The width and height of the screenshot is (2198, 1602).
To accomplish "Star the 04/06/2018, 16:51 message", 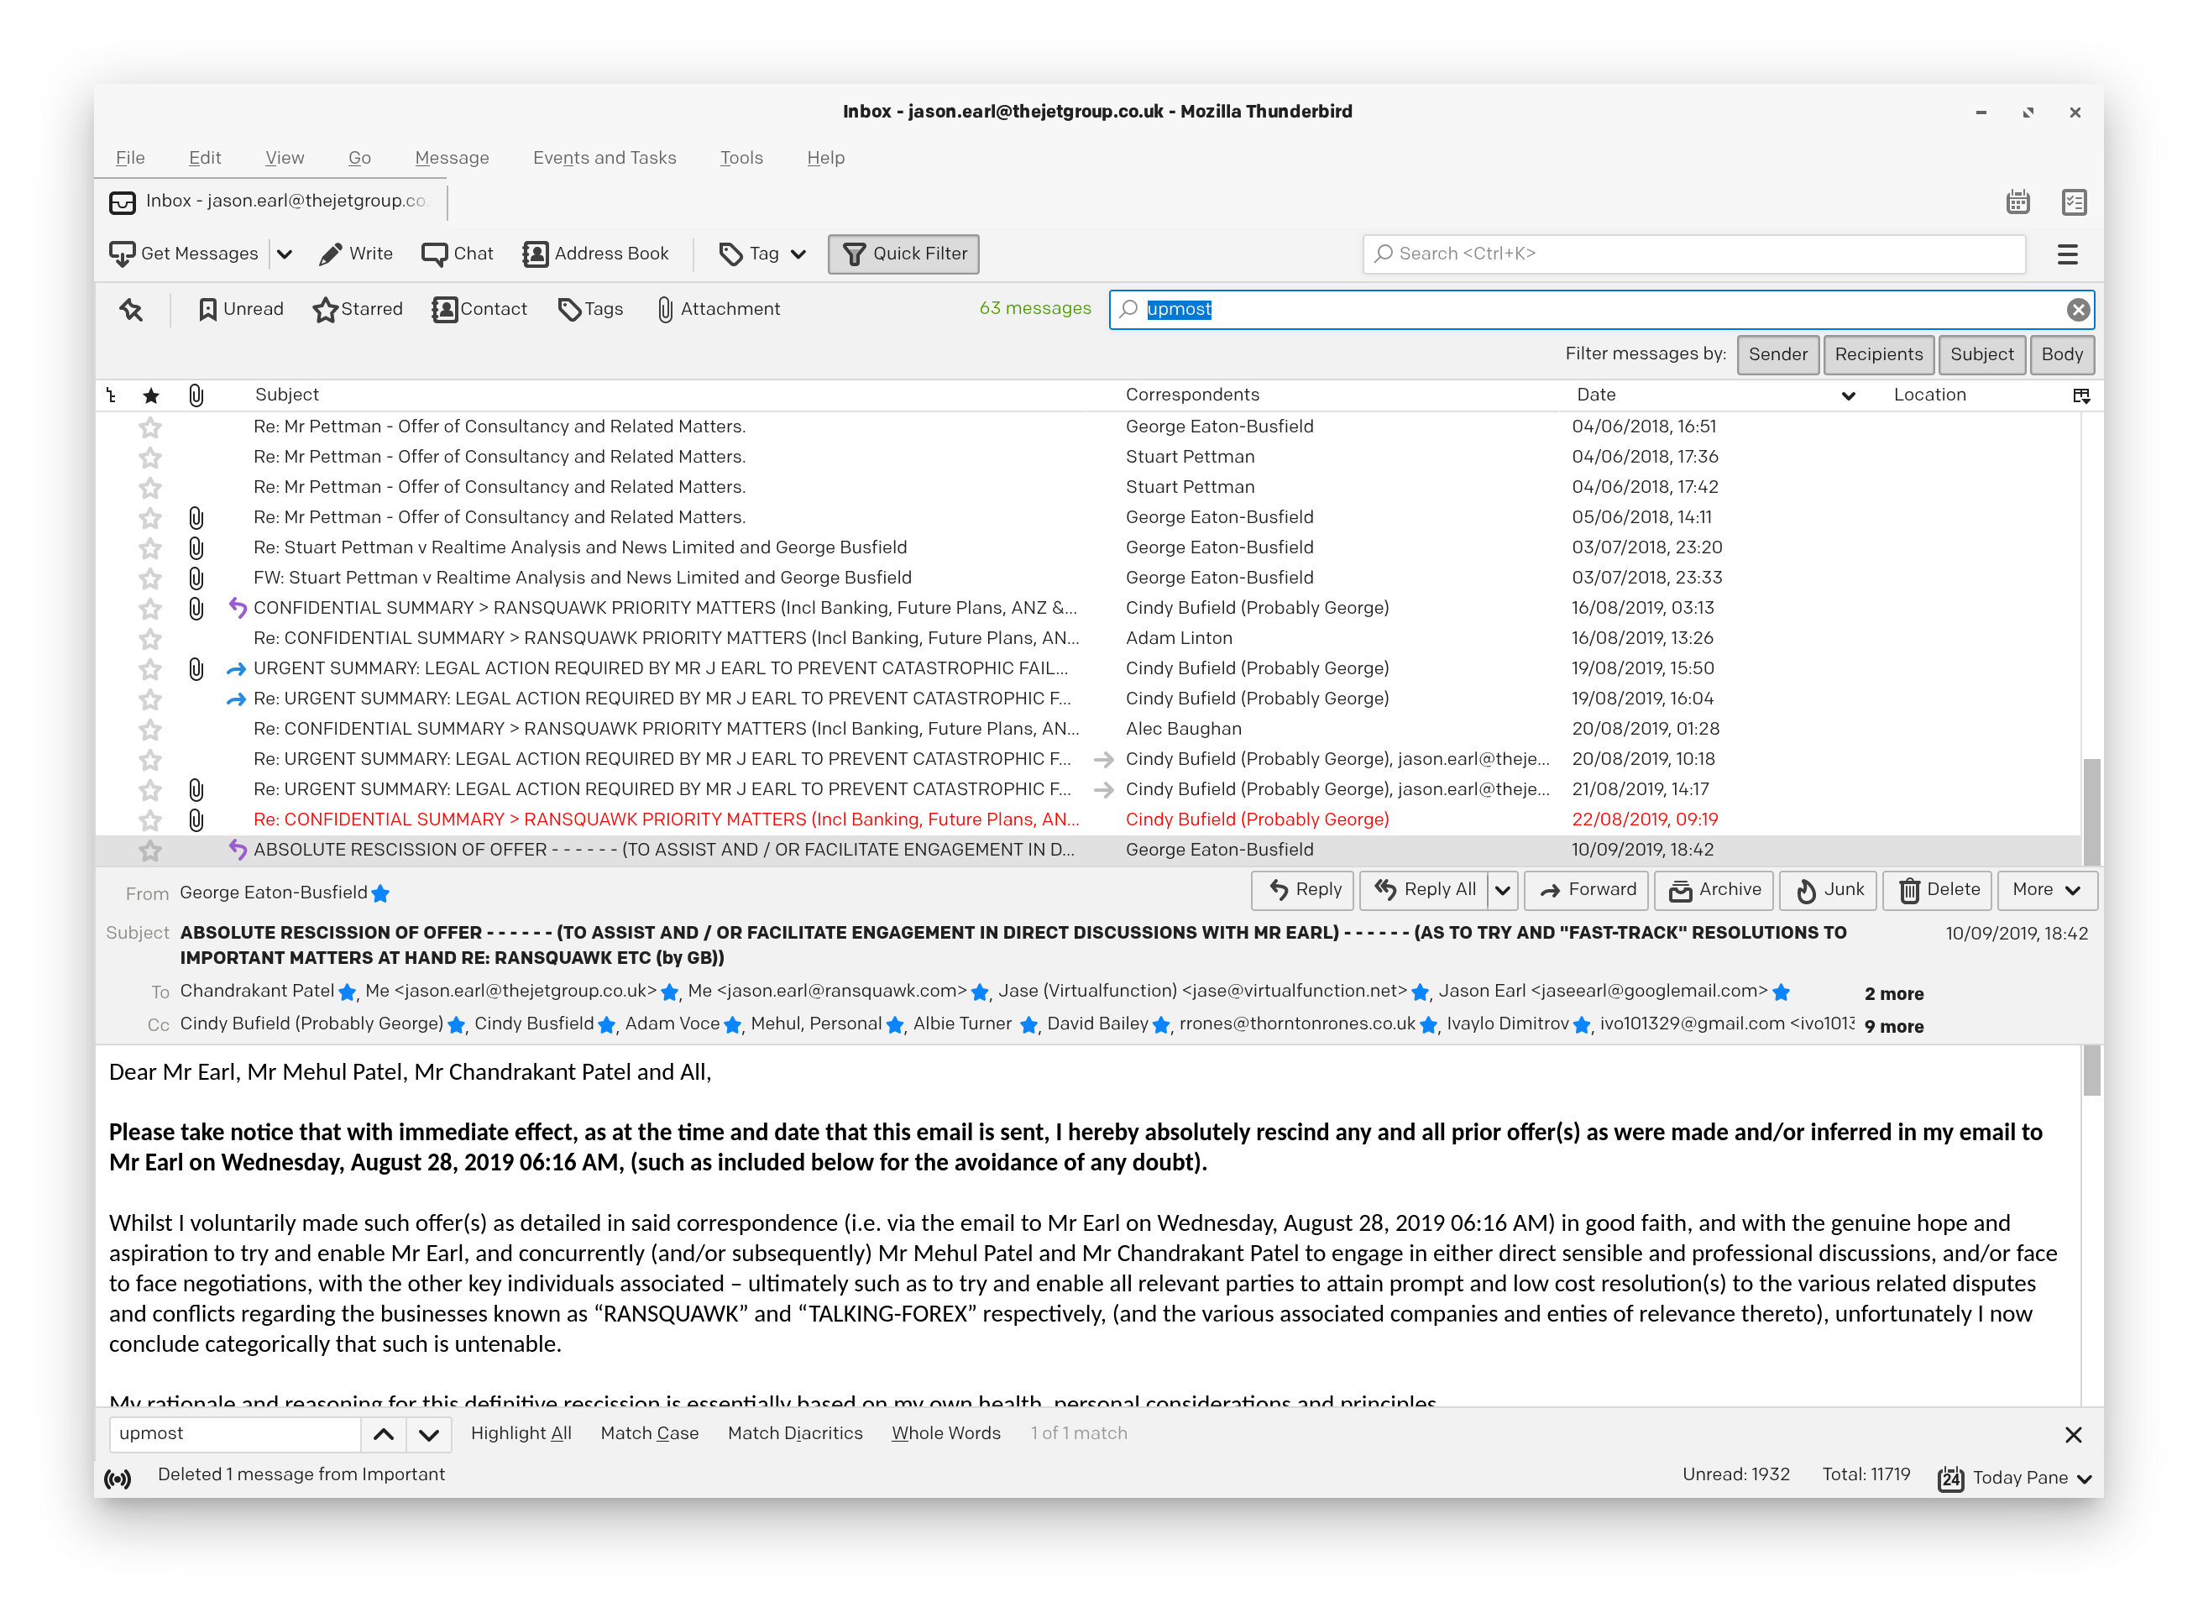I will (149, 427).
